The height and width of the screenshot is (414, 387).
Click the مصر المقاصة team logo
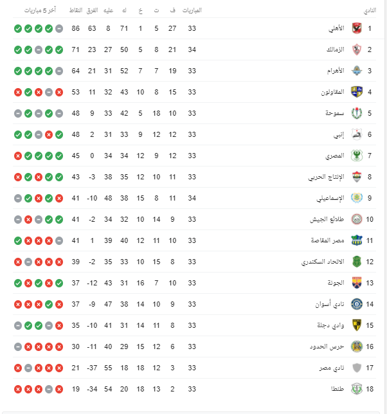[x=357, y=240]
